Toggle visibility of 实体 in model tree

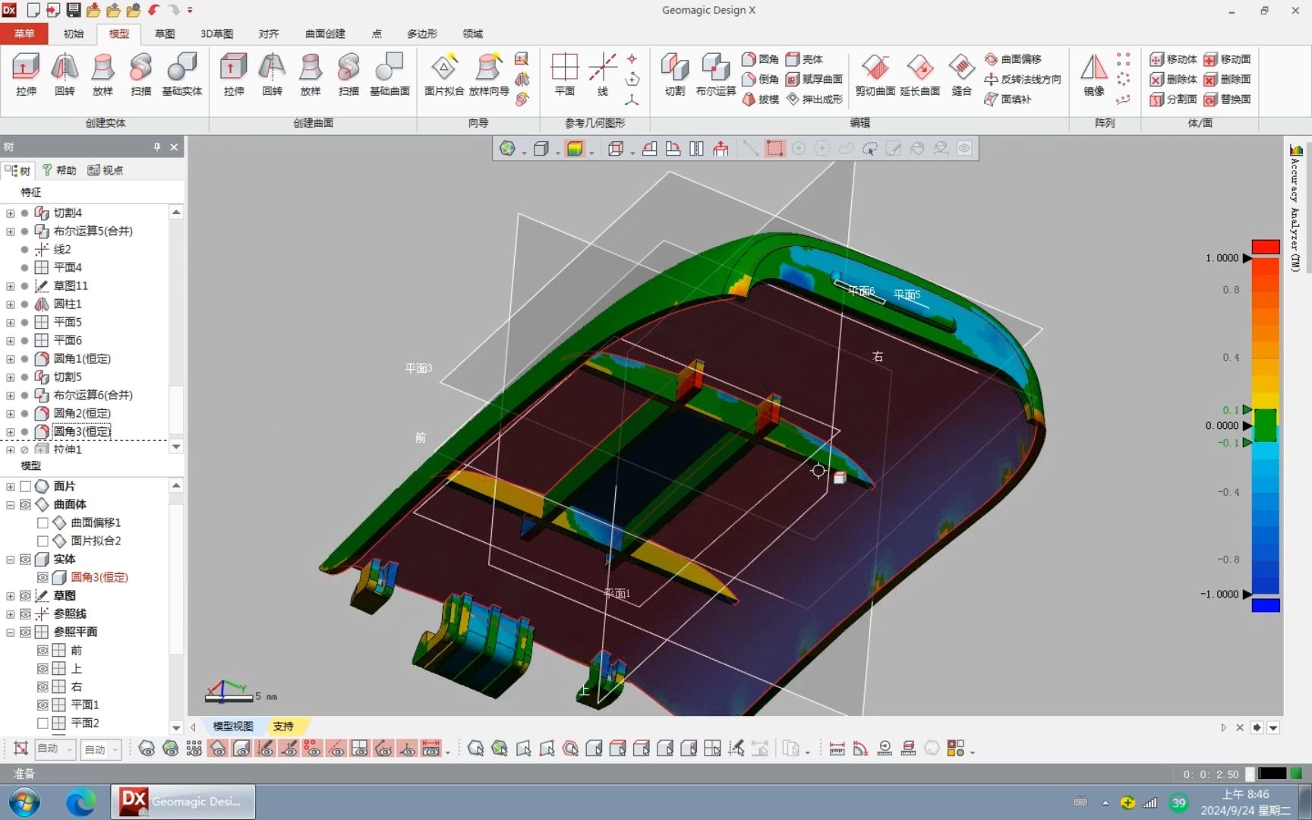[25, 559]
